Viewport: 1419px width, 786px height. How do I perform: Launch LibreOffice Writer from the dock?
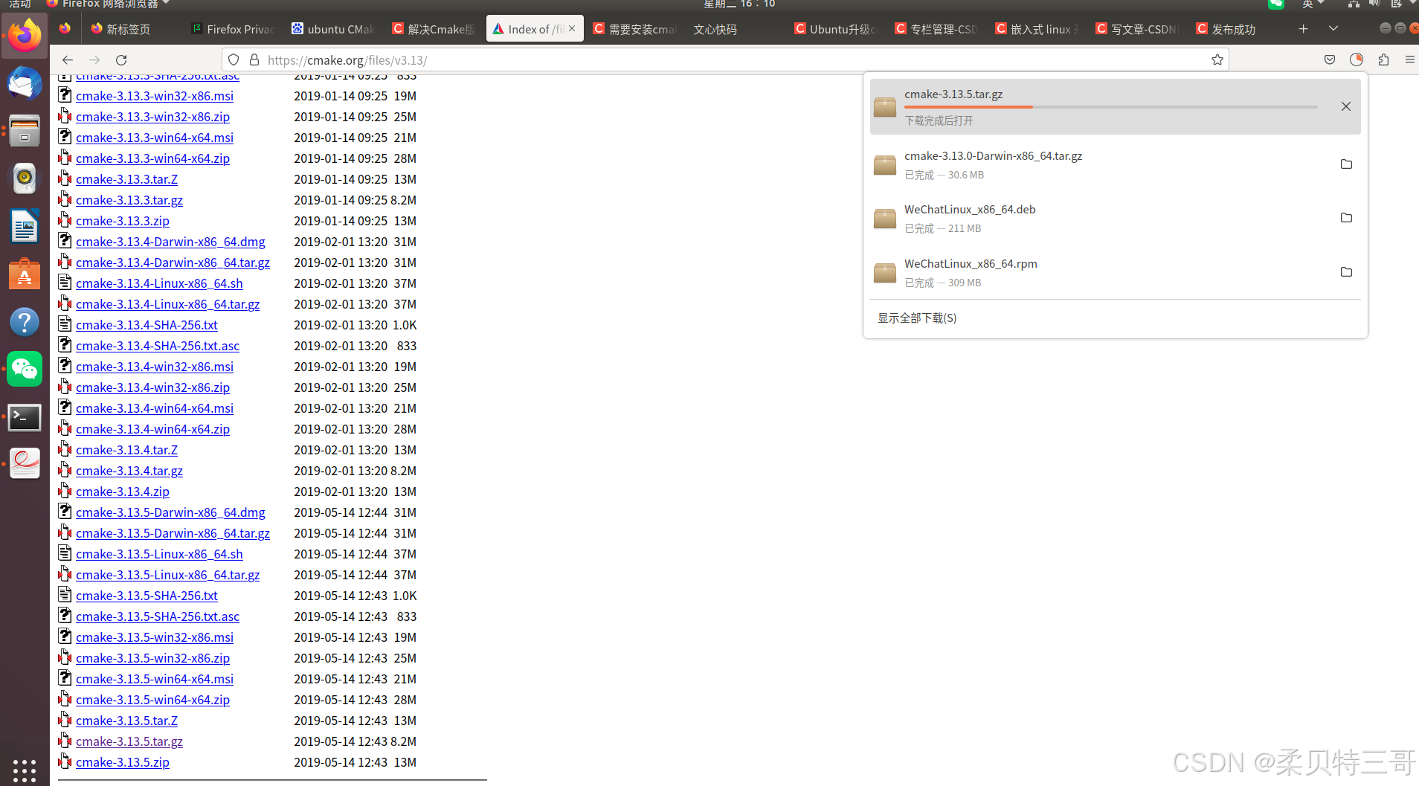tap(25, 226)
